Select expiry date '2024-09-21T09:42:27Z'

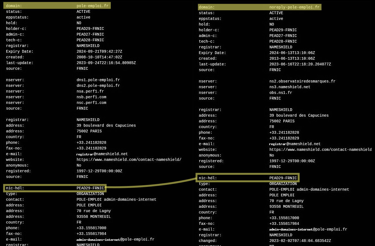click(99, 51)
